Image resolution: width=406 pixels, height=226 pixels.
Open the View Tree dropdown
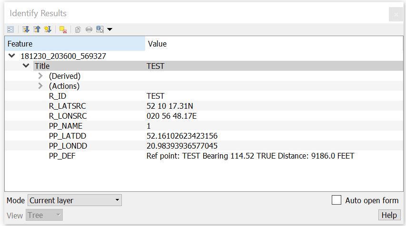(44, 215)
